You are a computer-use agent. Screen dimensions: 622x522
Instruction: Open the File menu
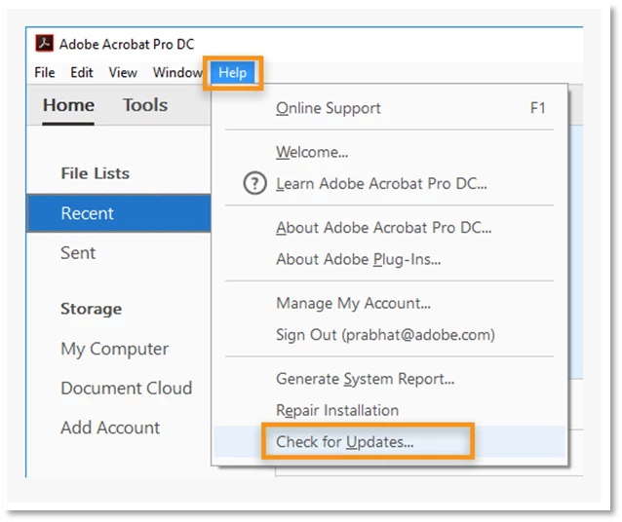point(45,72)
